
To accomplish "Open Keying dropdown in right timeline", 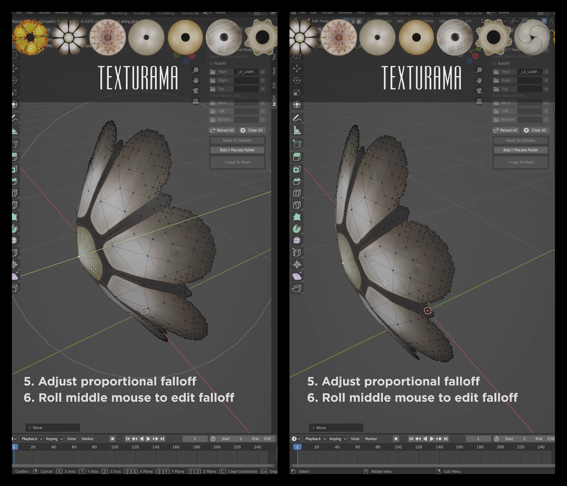I will (x=337, y=439).
